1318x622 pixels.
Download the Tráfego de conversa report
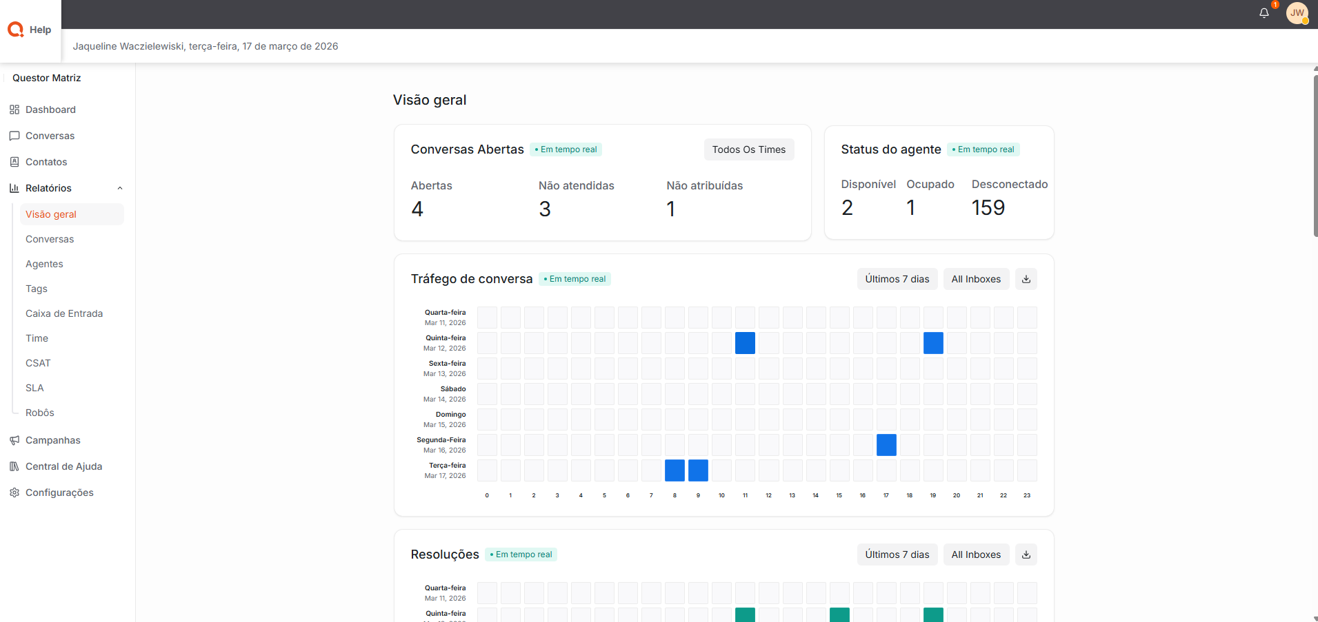pyautogui.click(x=1026, y=279)
